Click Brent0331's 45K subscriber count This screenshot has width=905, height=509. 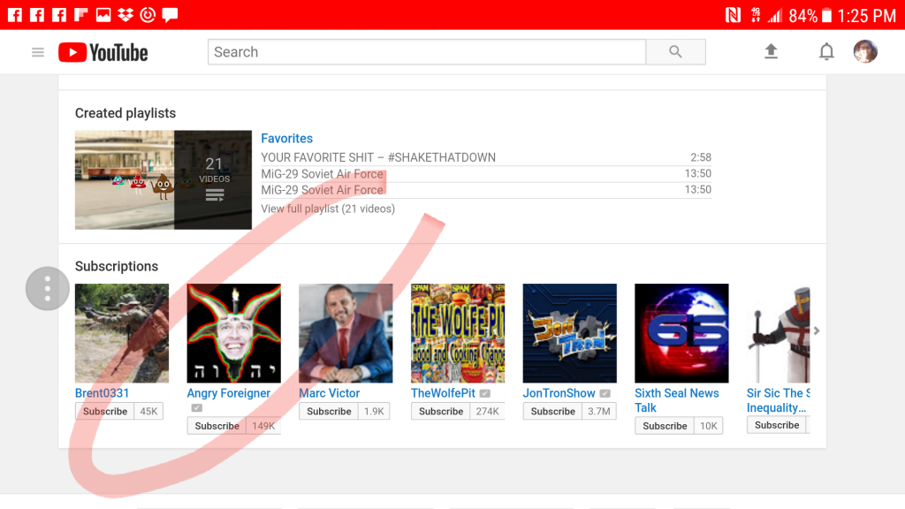pos(148,412)
